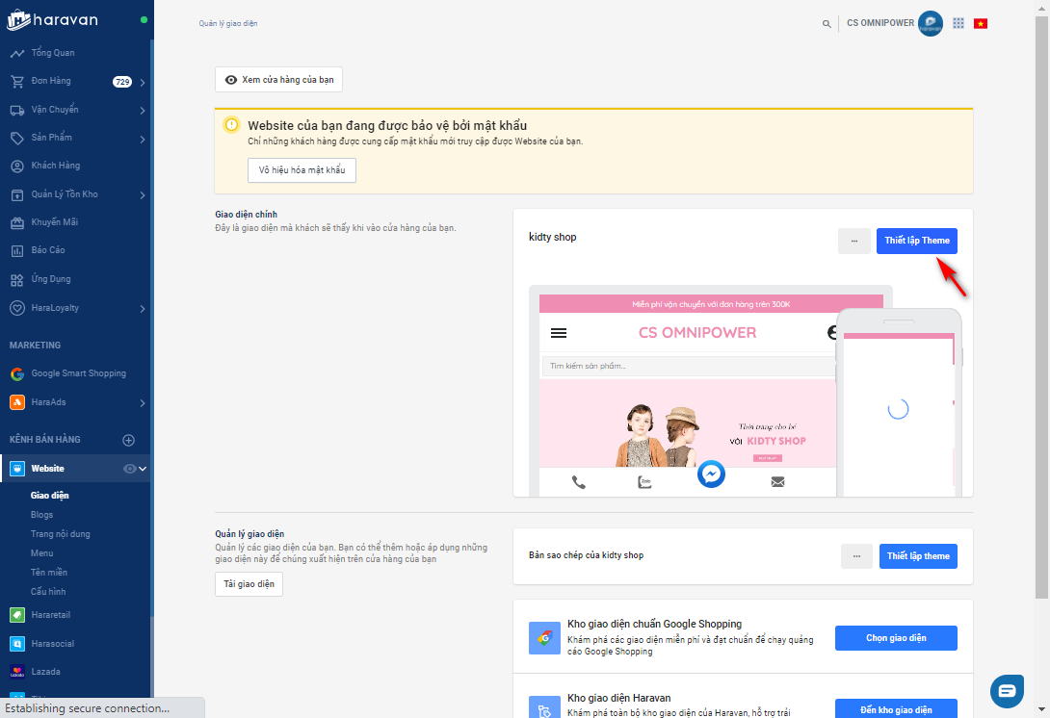The height and width of the screenshot is (718, 1050).
Task: Click Thiết lập Theme for kidty shop
Action: [x=917, y=241]
